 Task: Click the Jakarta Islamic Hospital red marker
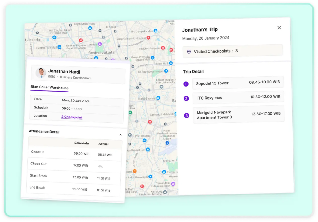(148, 37)
